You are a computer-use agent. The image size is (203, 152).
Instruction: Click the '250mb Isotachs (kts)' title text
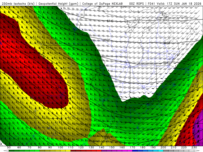[x=18, y=4]
